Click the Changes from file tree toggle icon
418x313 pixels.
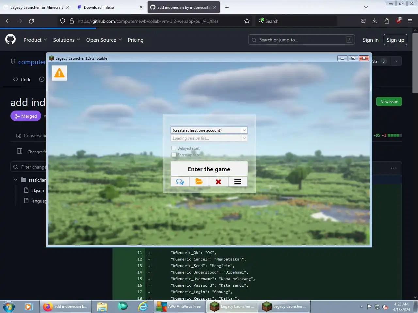(x=20, y=151)
